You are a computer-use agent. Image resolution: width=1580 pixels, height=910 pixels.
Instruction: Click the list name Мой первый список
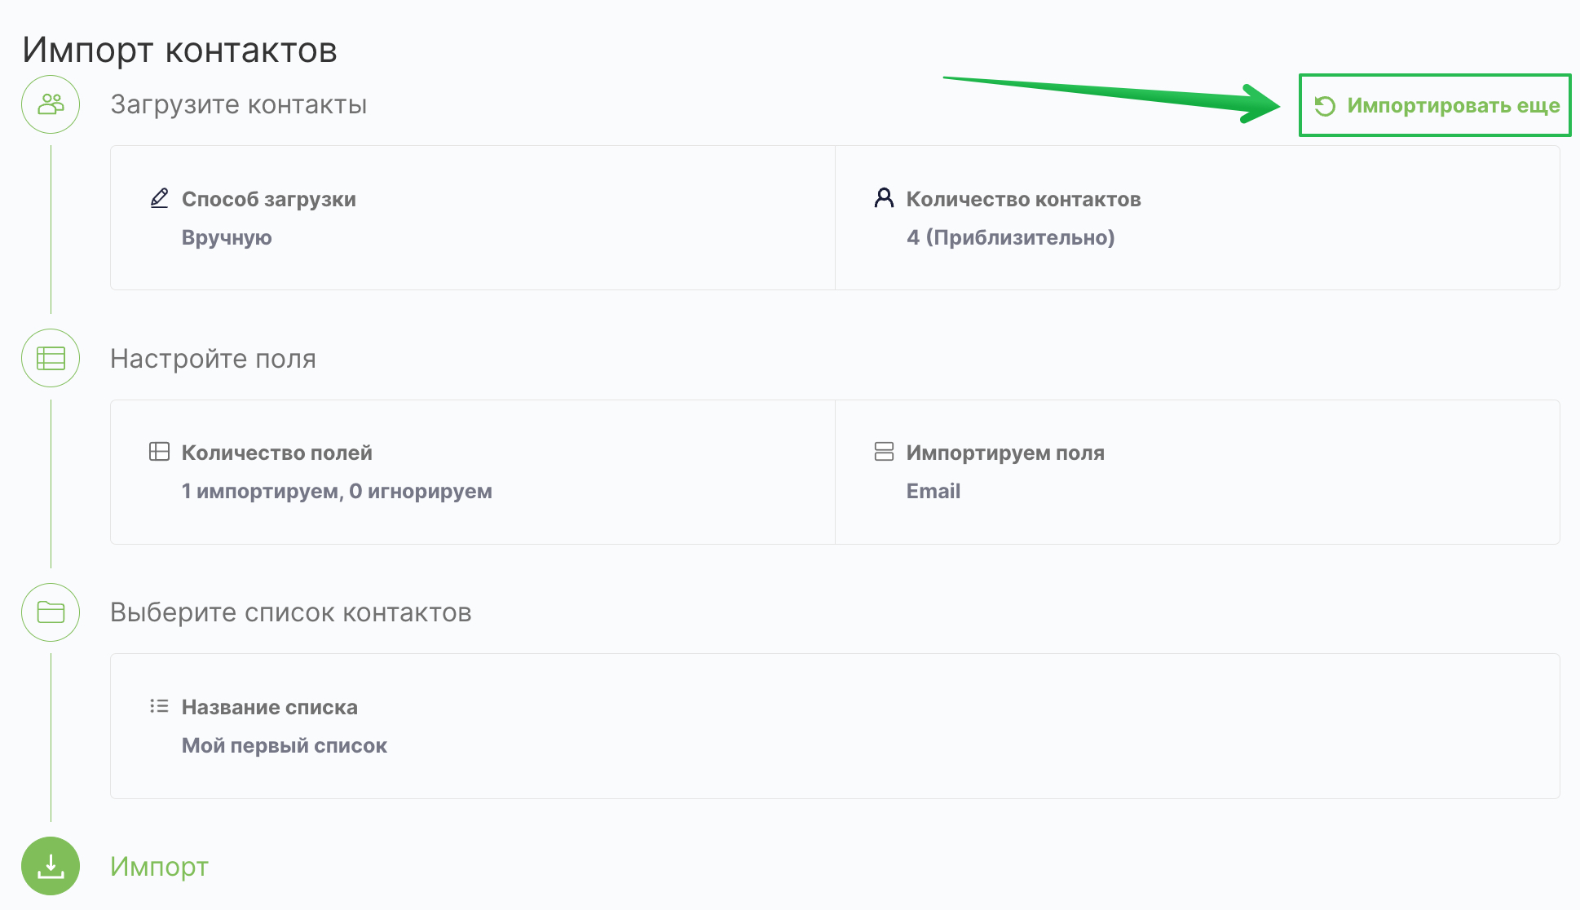284,745
